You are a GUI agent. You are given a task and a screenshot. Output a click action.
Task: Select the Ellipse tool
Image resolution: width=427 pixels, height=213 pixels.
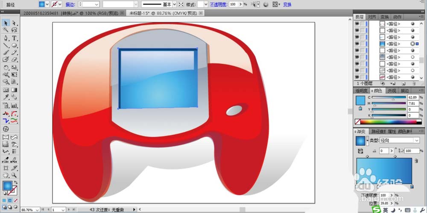[14, 45]
